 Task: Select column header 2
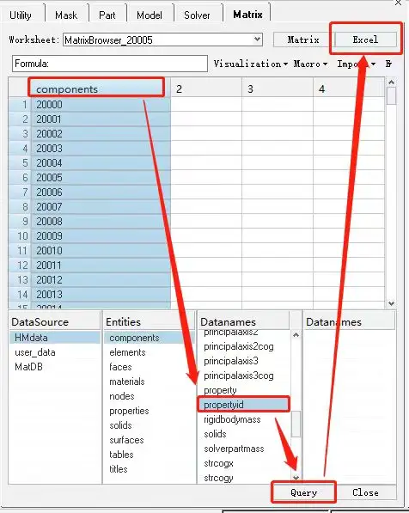(206, 89)
